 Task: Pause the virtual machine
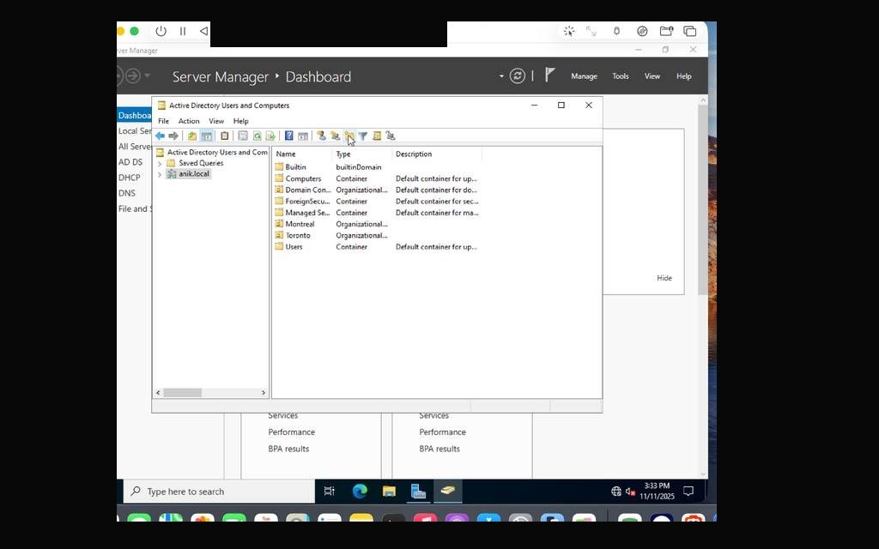click(183, 32)
